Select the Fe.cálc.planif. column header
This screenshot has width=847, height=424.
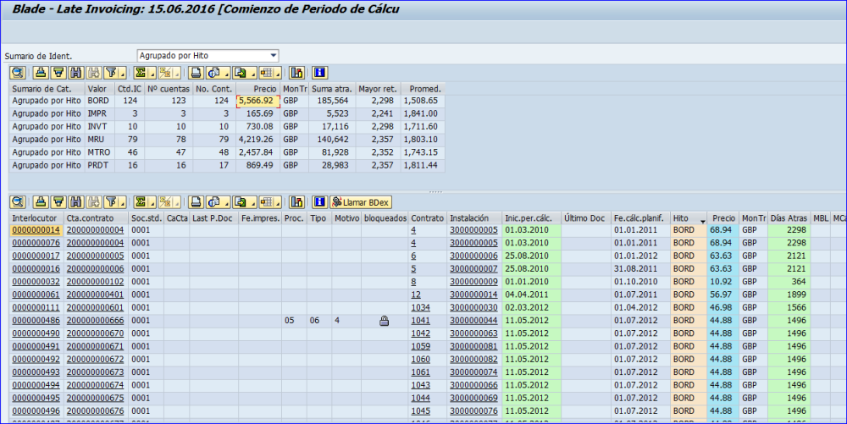tap(640, 218)
